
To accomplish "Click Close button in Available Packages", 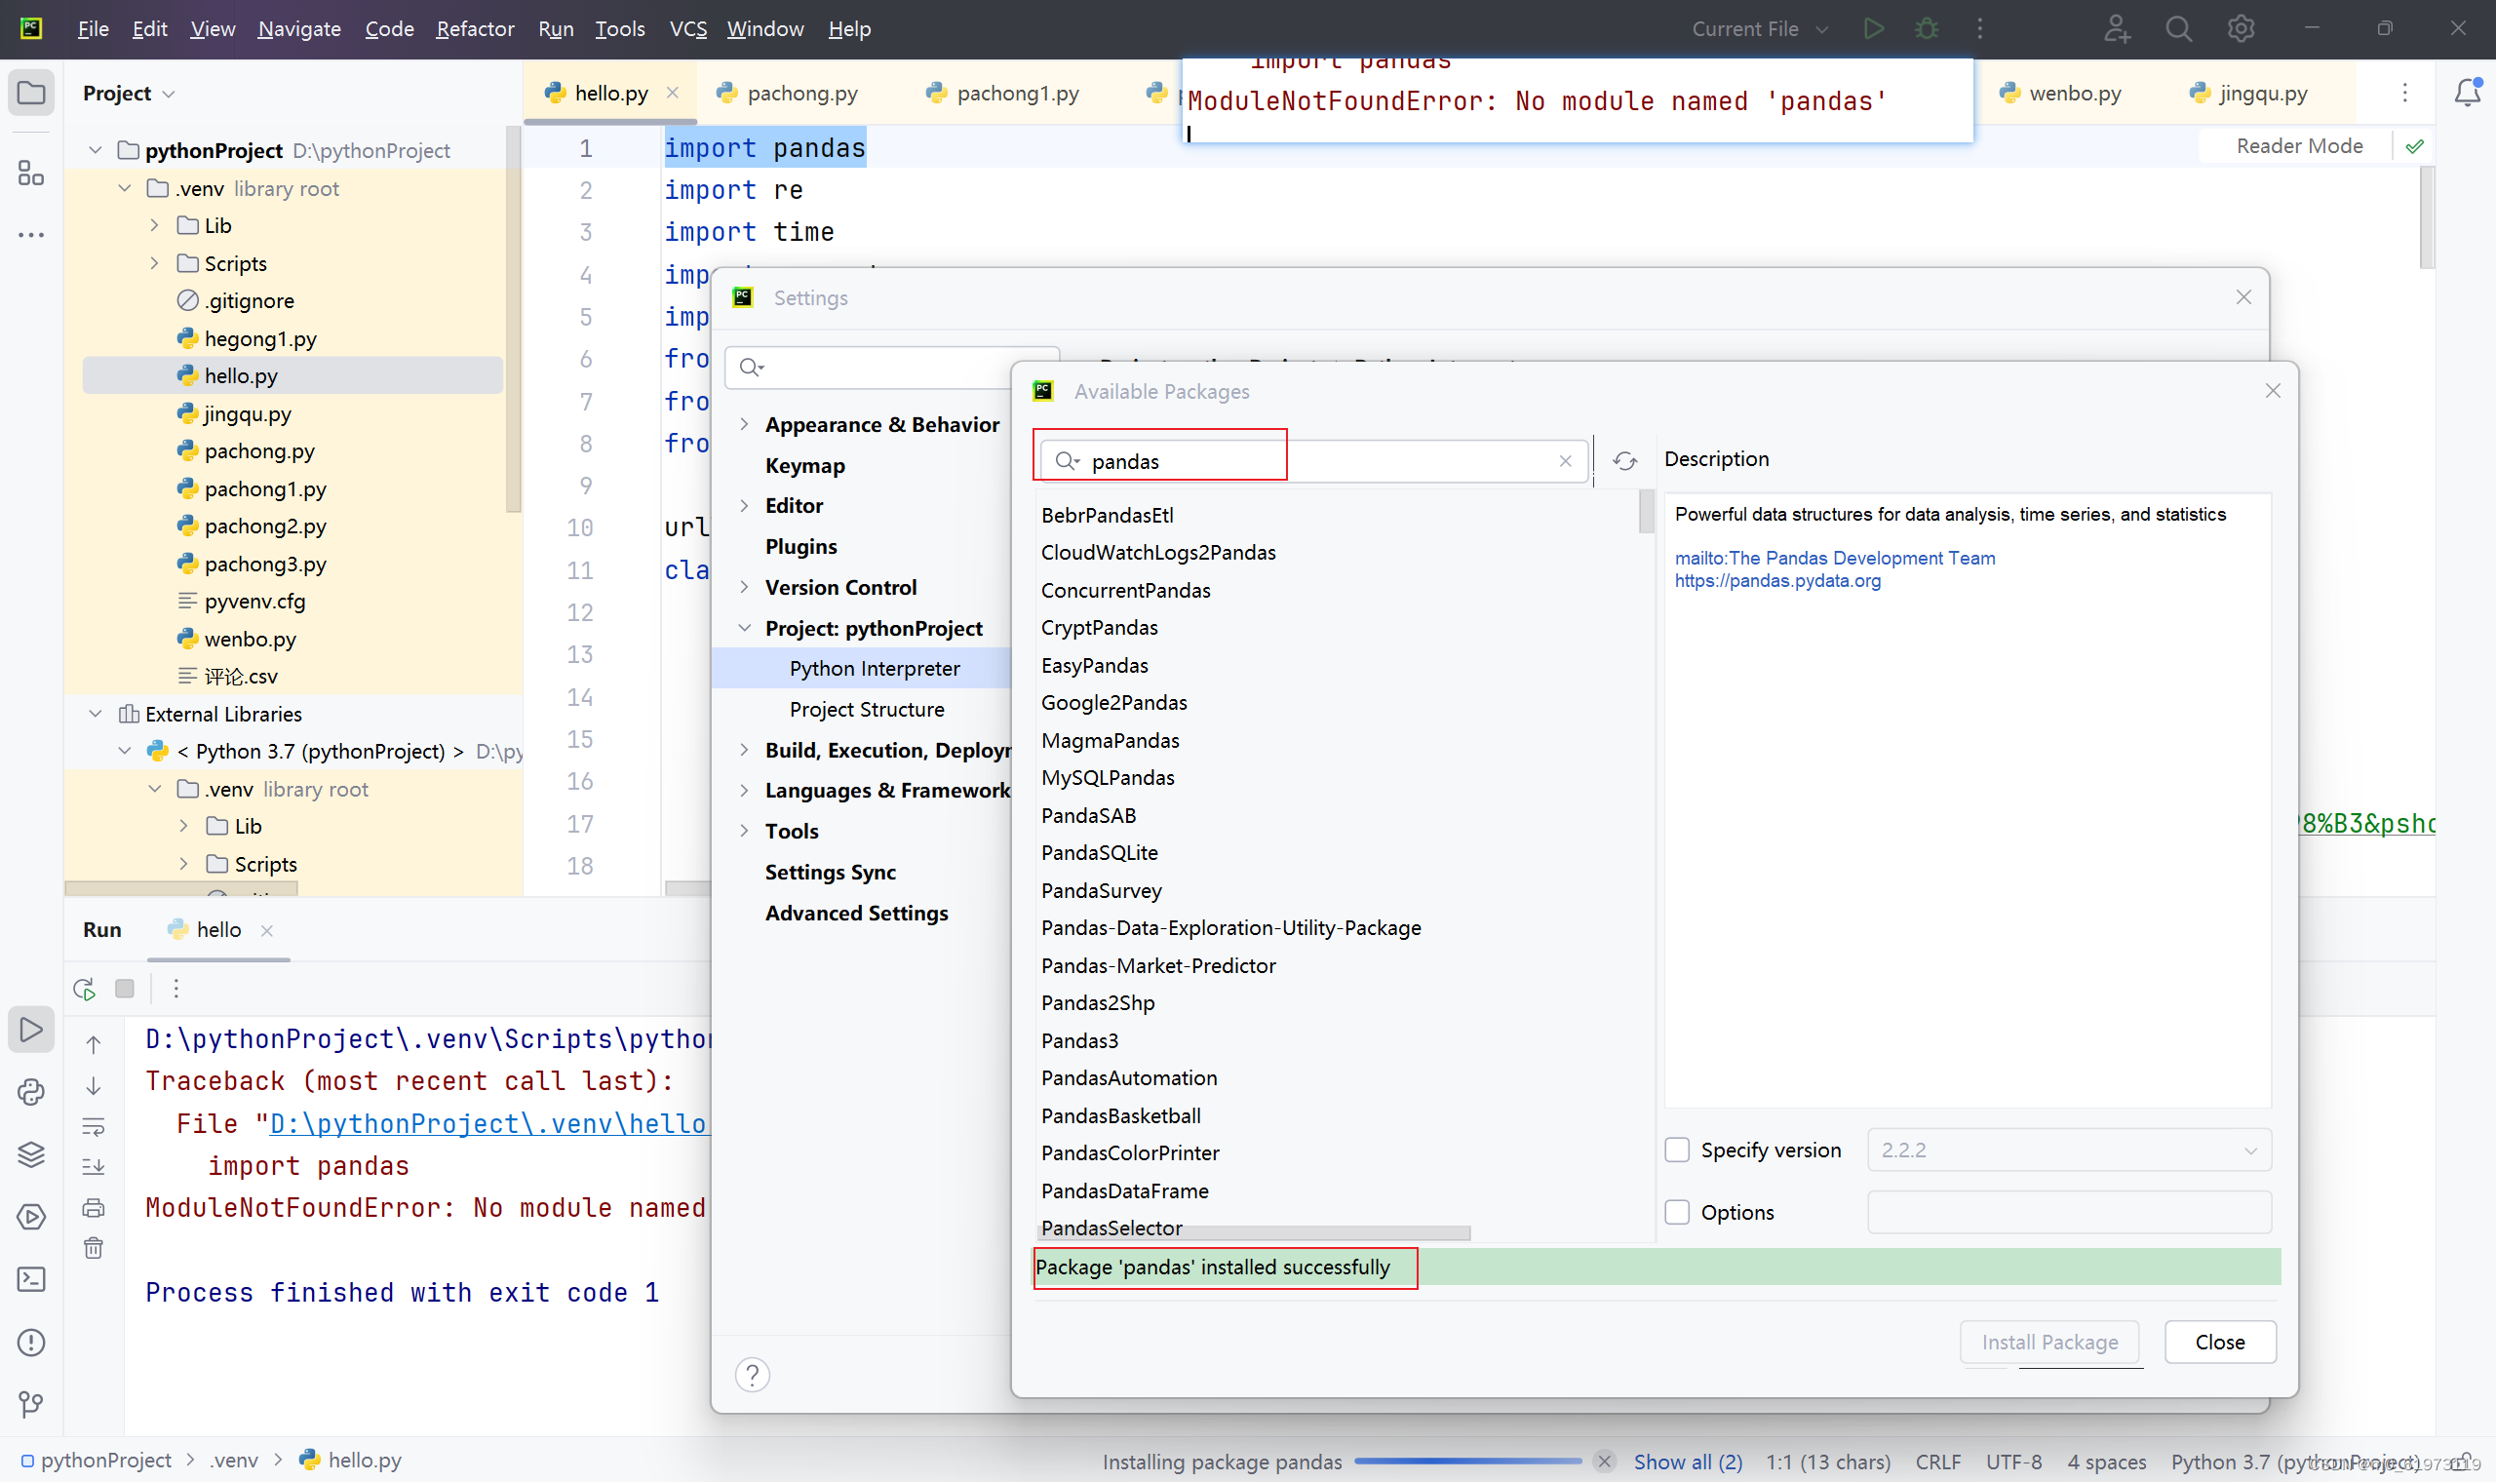I will point(2217,1343).
